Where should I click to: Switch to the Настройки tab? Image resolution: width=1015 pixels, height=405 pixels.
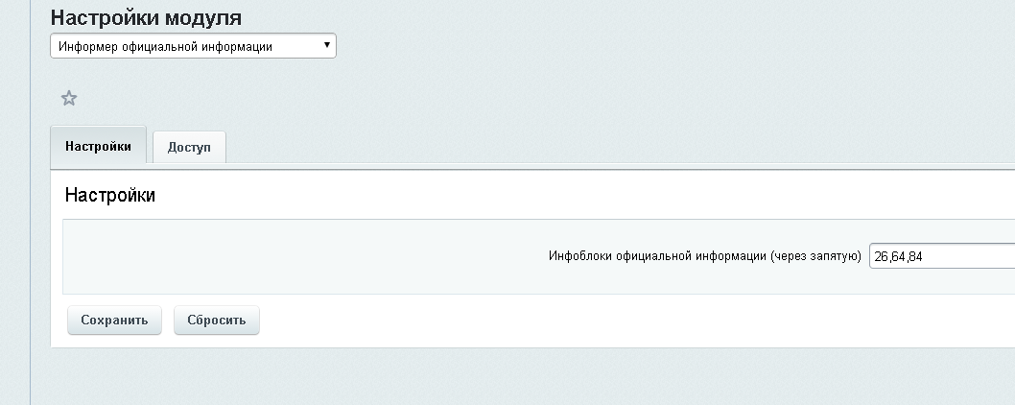[x=99, y=145]
